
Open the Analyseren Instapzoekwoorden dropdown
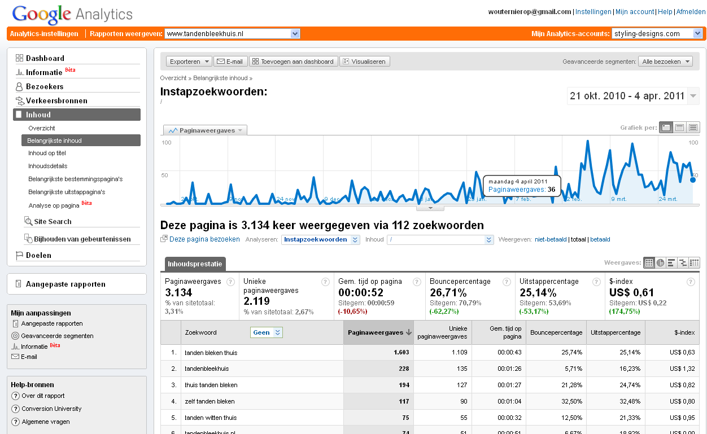pyautogui.click(x=321, y=239)
